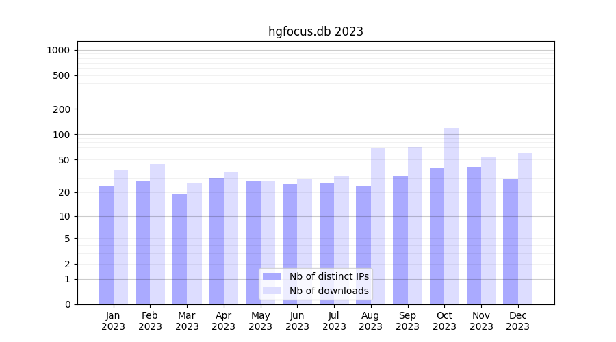Screen dimensions: 616x342
Task: Click the 1000 y-axis tick label
Action: click(x=58, y=50)
